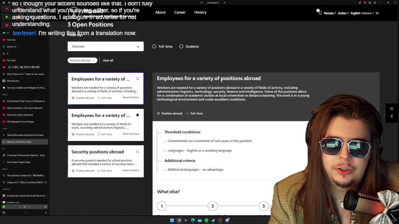Image resolution: width=399 pixels, height=224 pixels.
Task: Open sidebar tab The Spectator Index on X
Action: tap(24, 175)
